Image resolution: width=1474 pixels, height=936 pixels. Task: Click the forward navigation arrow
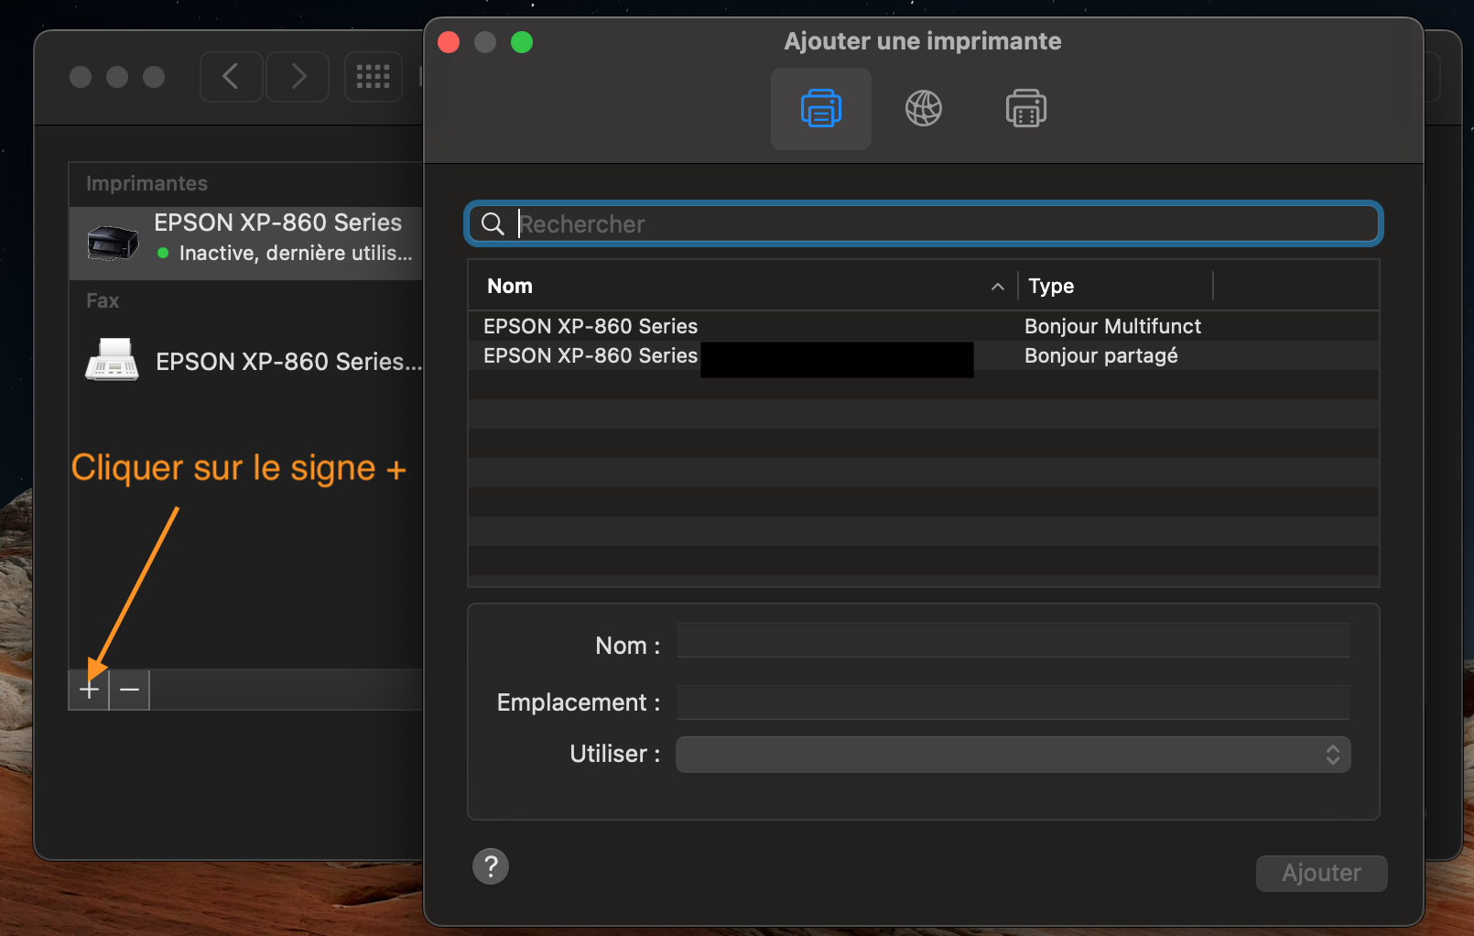(x=298, y=77)
